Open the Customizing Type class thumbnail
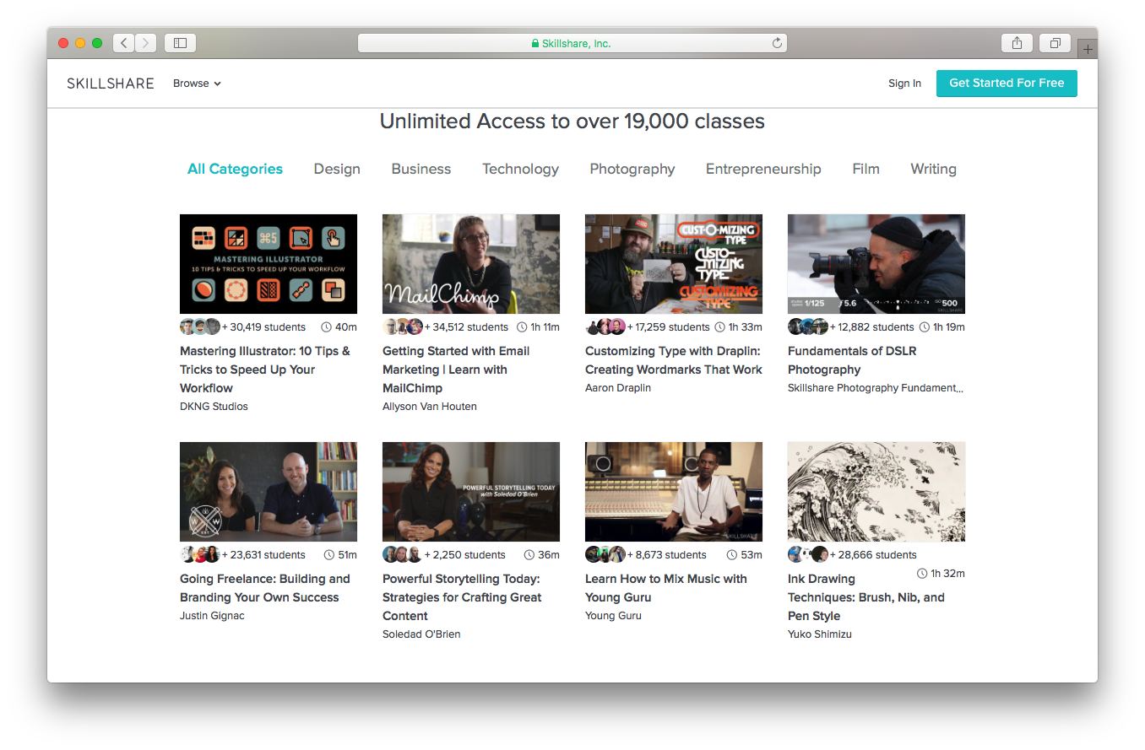The height and width of the screenshot is (750, 1145). (674, 264)
